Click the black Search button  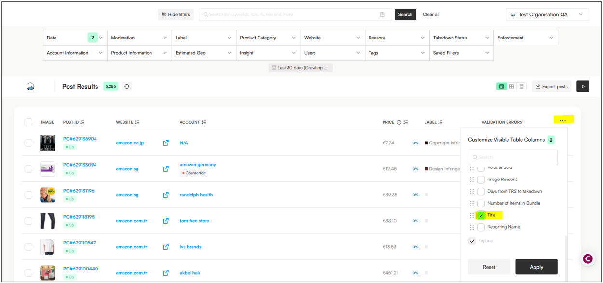405,14
